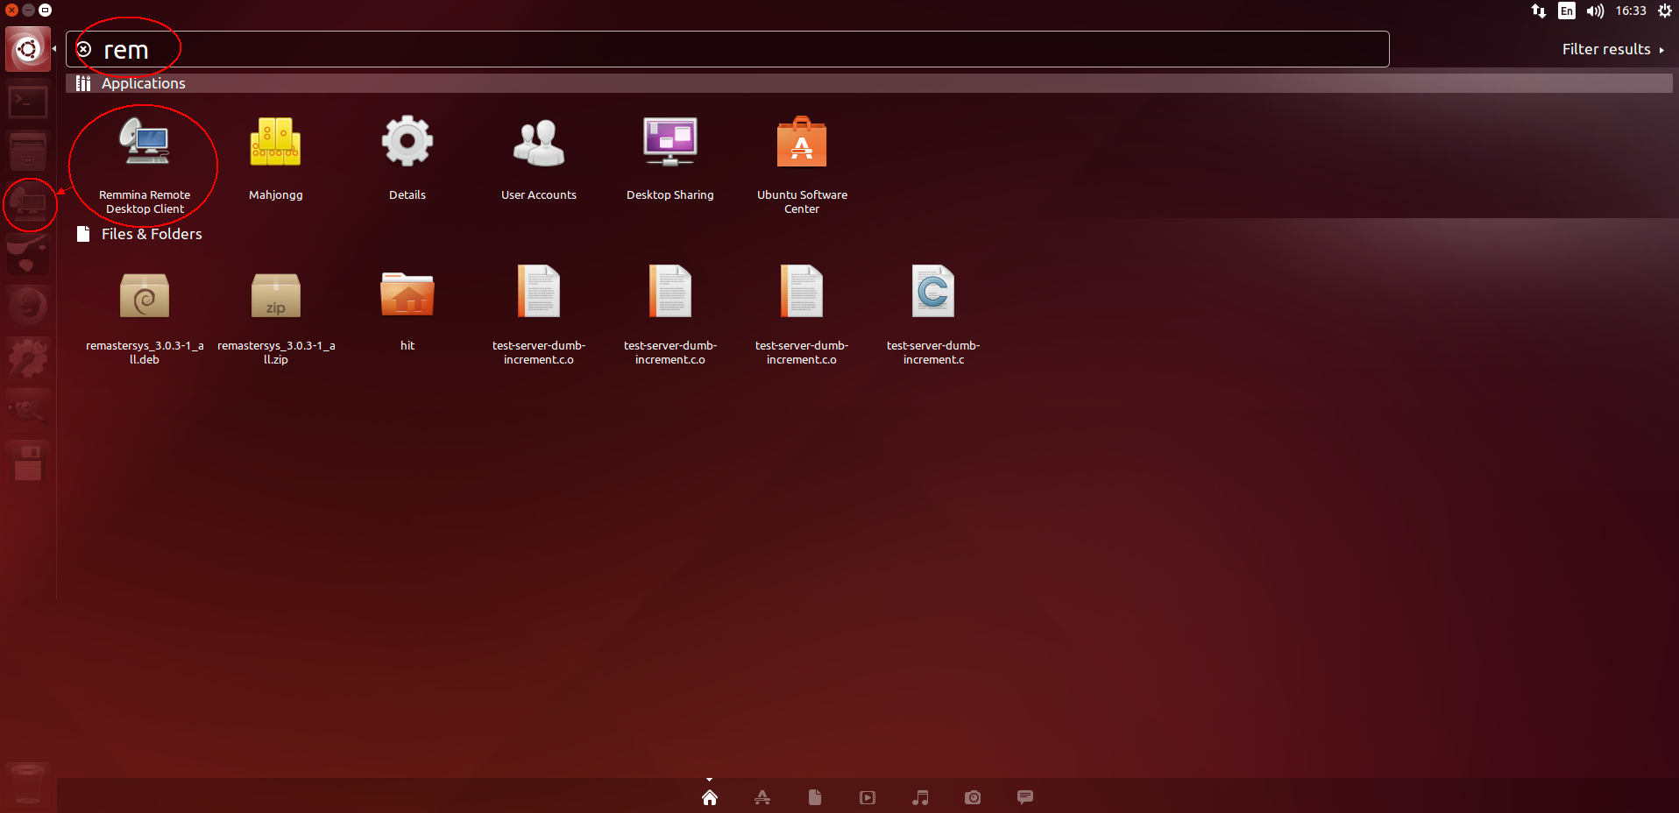Viewport: 1679px width, 813px height.
Task: Click in the Dash search field
Action: coord(727,49)
